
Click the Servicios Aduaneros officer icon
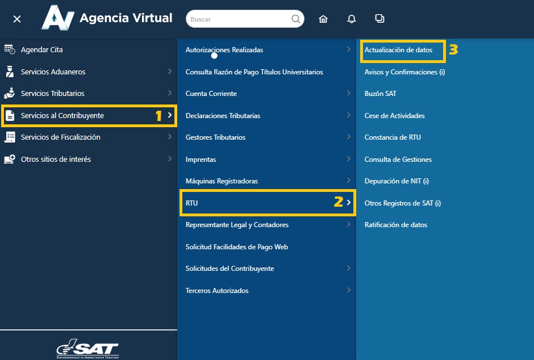[10, 72]
